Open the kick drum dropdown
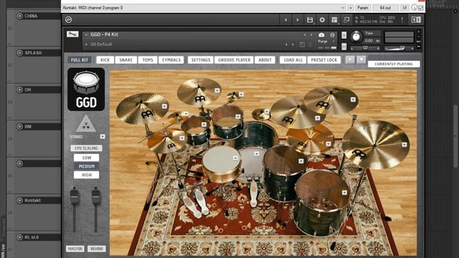The width and height of the screenshot is (459, 258). click(257, 153)
